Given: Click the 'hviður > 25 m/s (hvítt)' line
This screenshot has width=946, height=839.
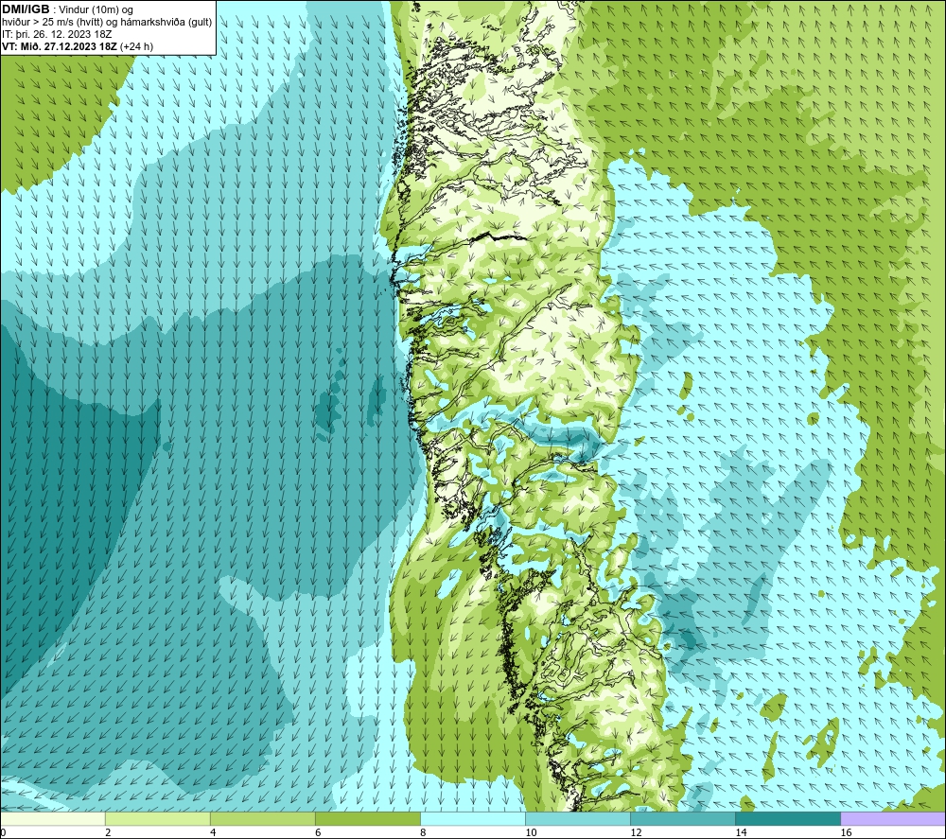Looking at the screenshot, I should tap(107, 23).
